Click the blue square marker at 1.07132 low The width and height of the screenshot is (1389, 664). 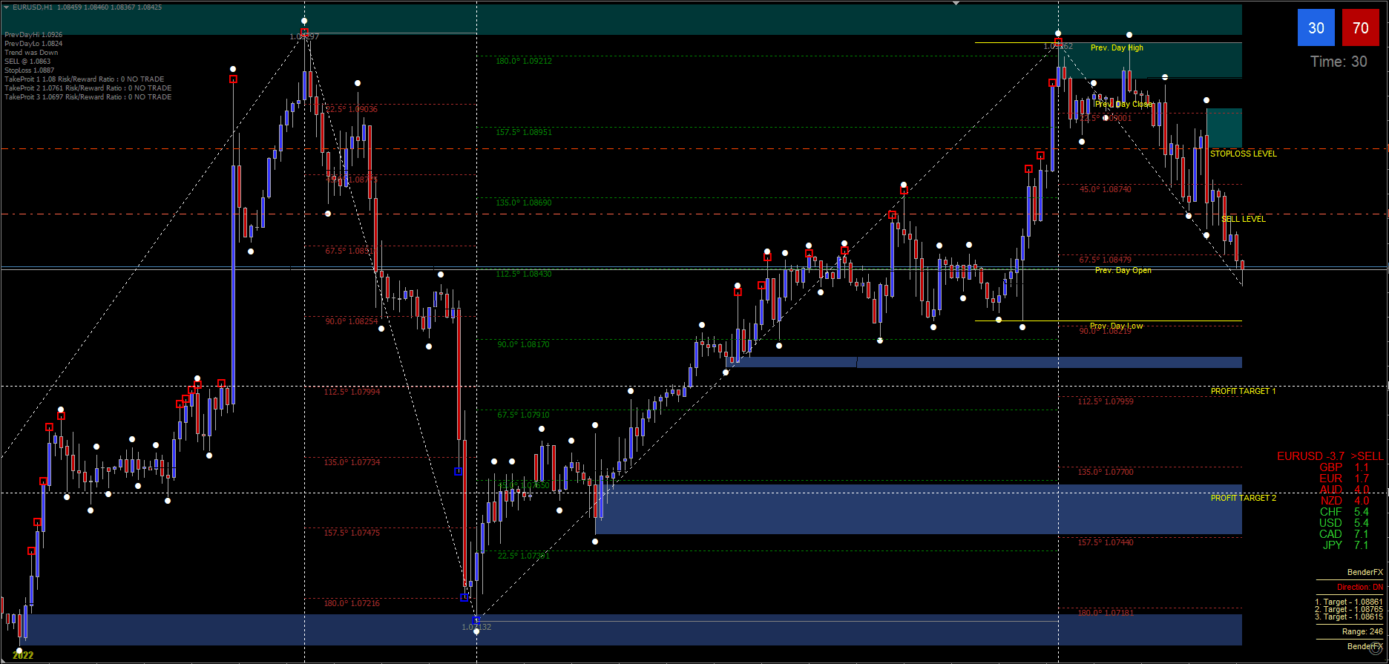(x=476, y=619)
